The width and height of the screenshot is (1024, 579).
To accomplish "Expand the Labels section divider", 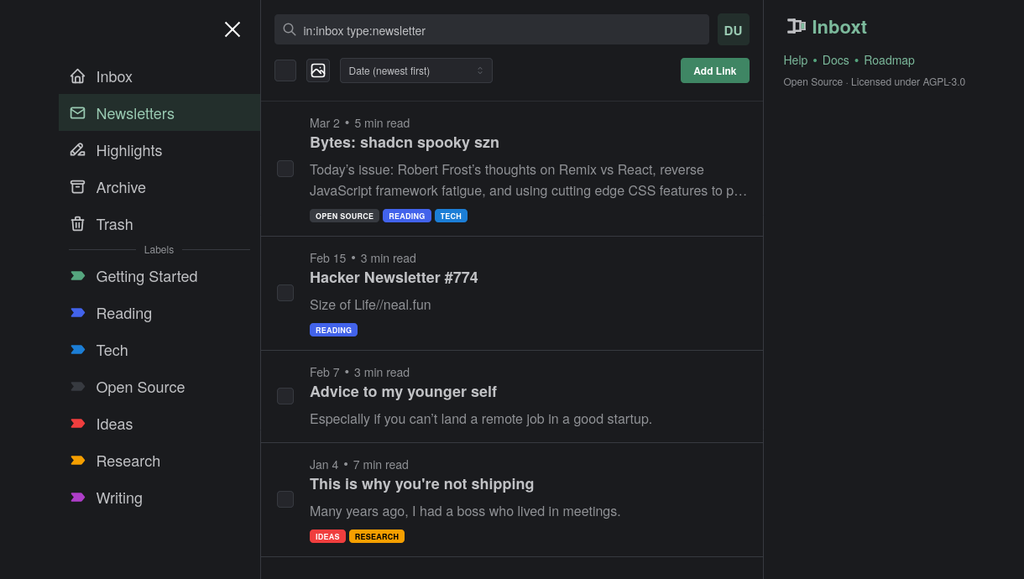I will (x=159, y=249).
